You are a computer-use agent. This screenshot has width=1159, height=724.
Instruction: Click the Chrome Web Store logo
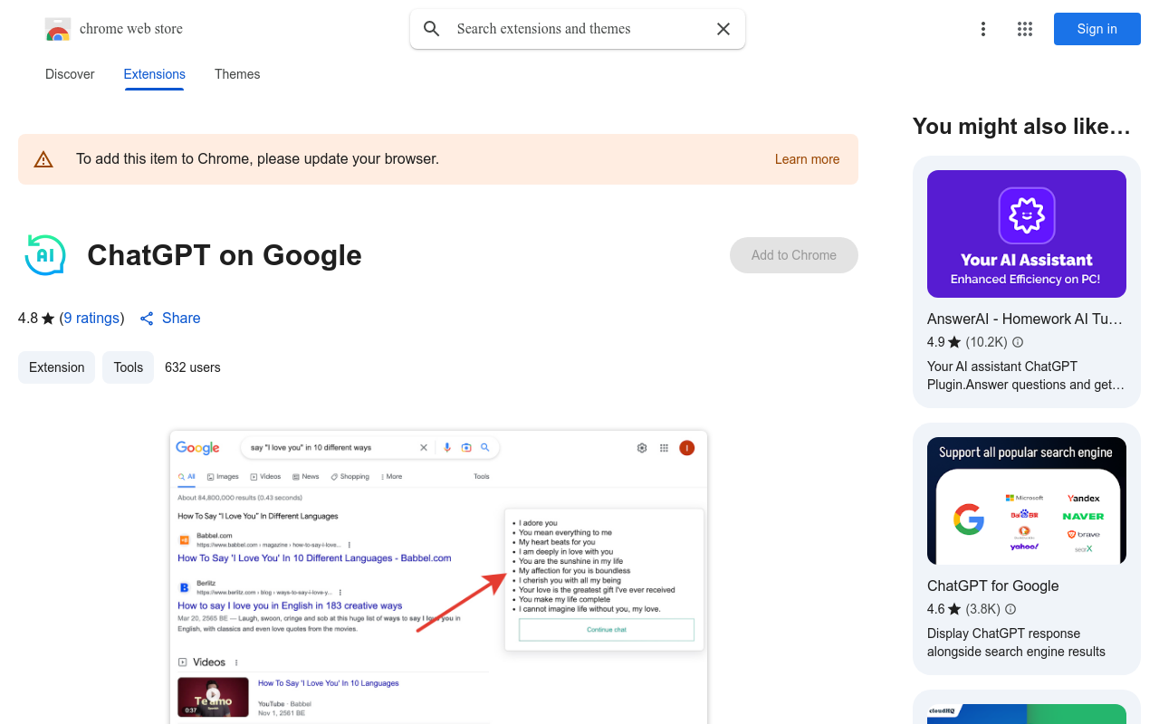pos(58,30)
